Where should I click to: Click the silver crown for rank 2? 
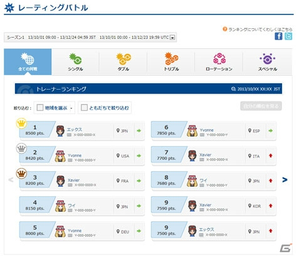(21, 149)
